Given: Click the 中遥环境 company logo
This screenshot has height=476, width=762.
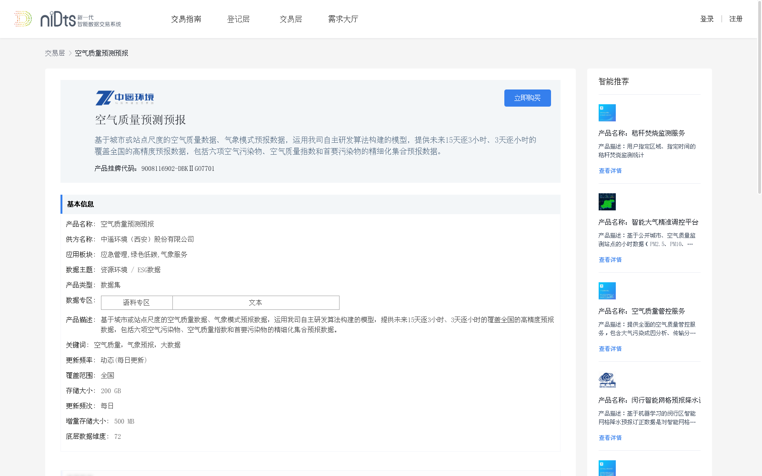Looking at the screenshot, I should tap(125, 98).
